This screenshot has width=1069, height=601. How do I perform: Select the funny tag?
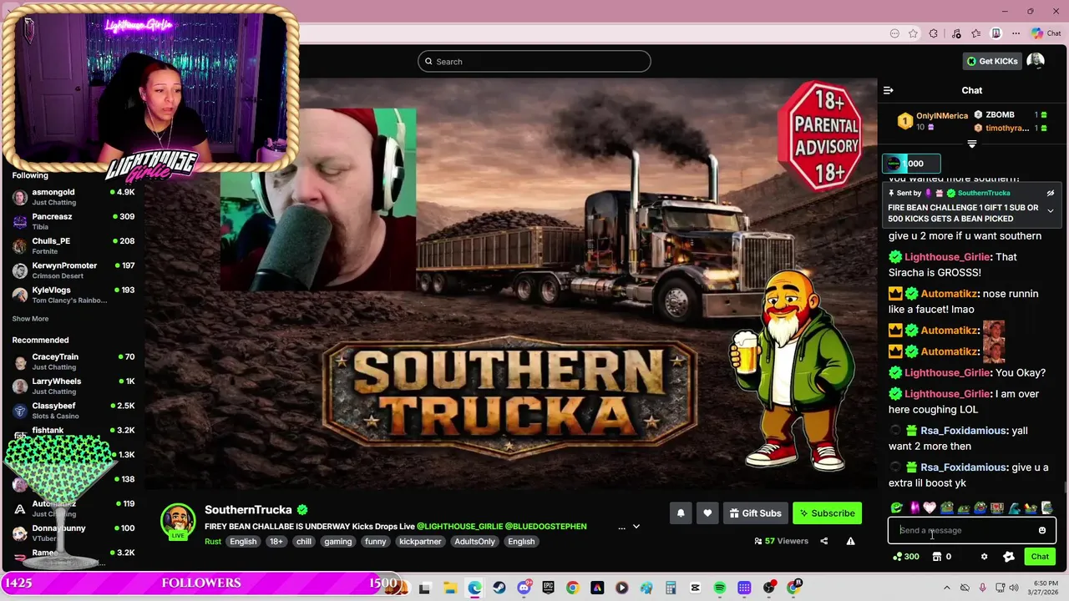[376, 542]
